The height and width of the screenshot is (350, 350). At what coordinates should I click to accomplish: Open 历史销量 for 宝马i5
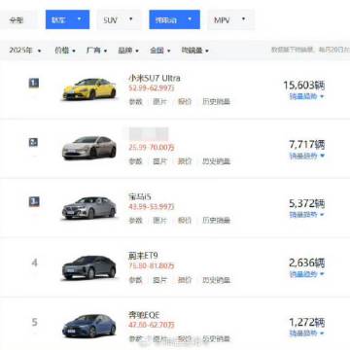point(216,221)
